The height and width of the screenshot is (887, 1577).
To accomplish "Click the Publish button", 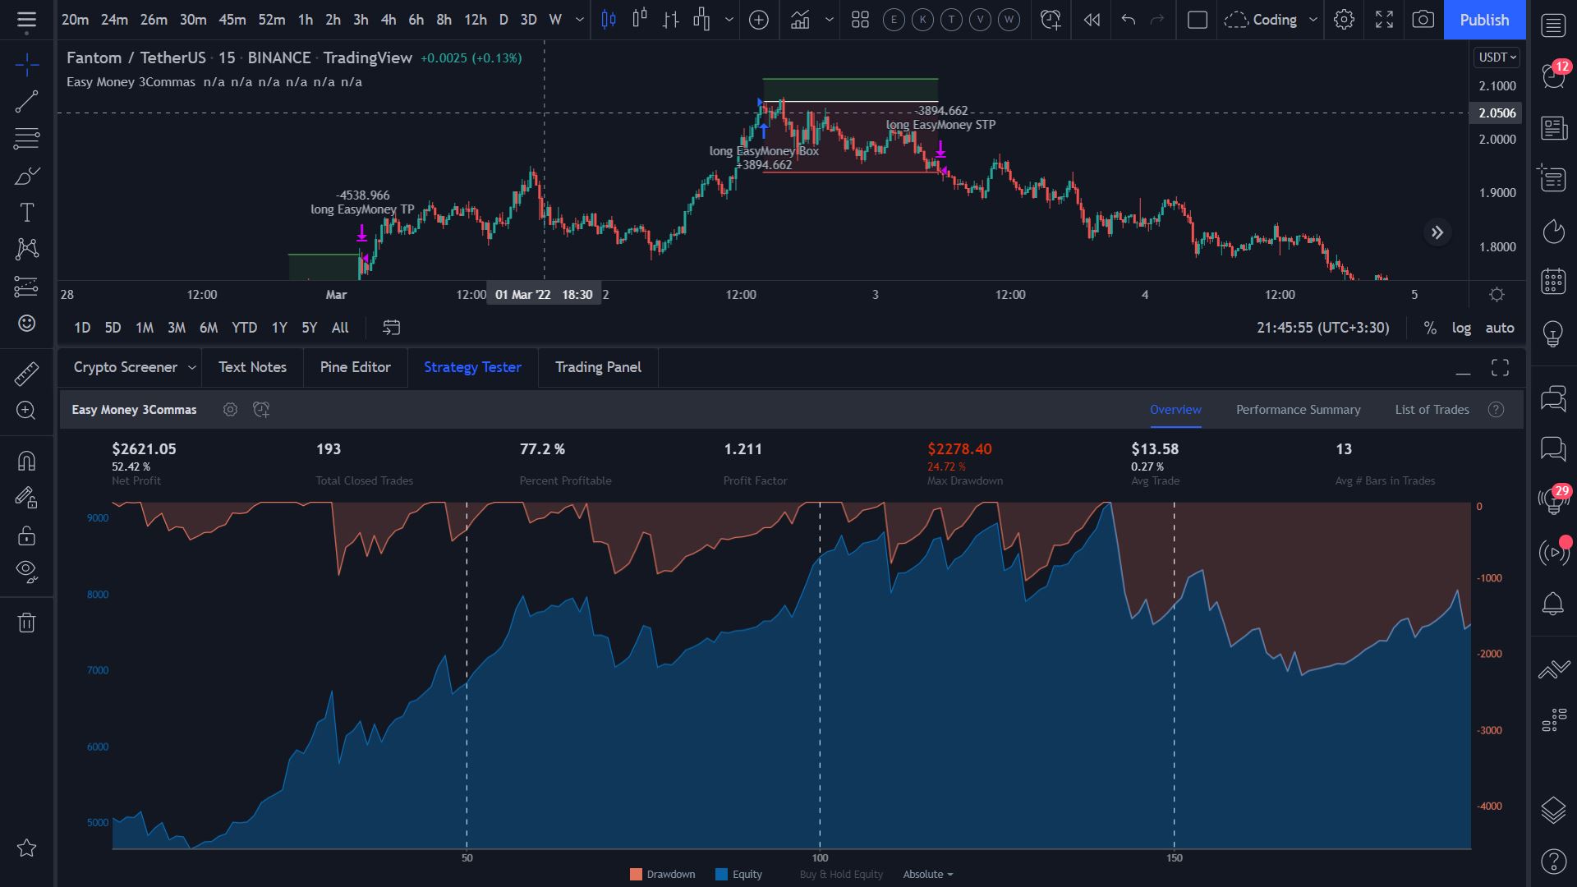I will 1484,20.
